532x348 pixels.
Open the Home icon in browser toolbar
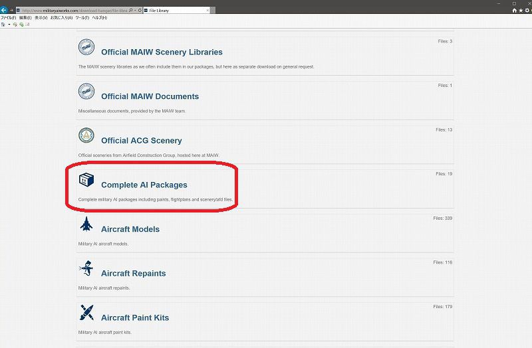tap(514, 11)
